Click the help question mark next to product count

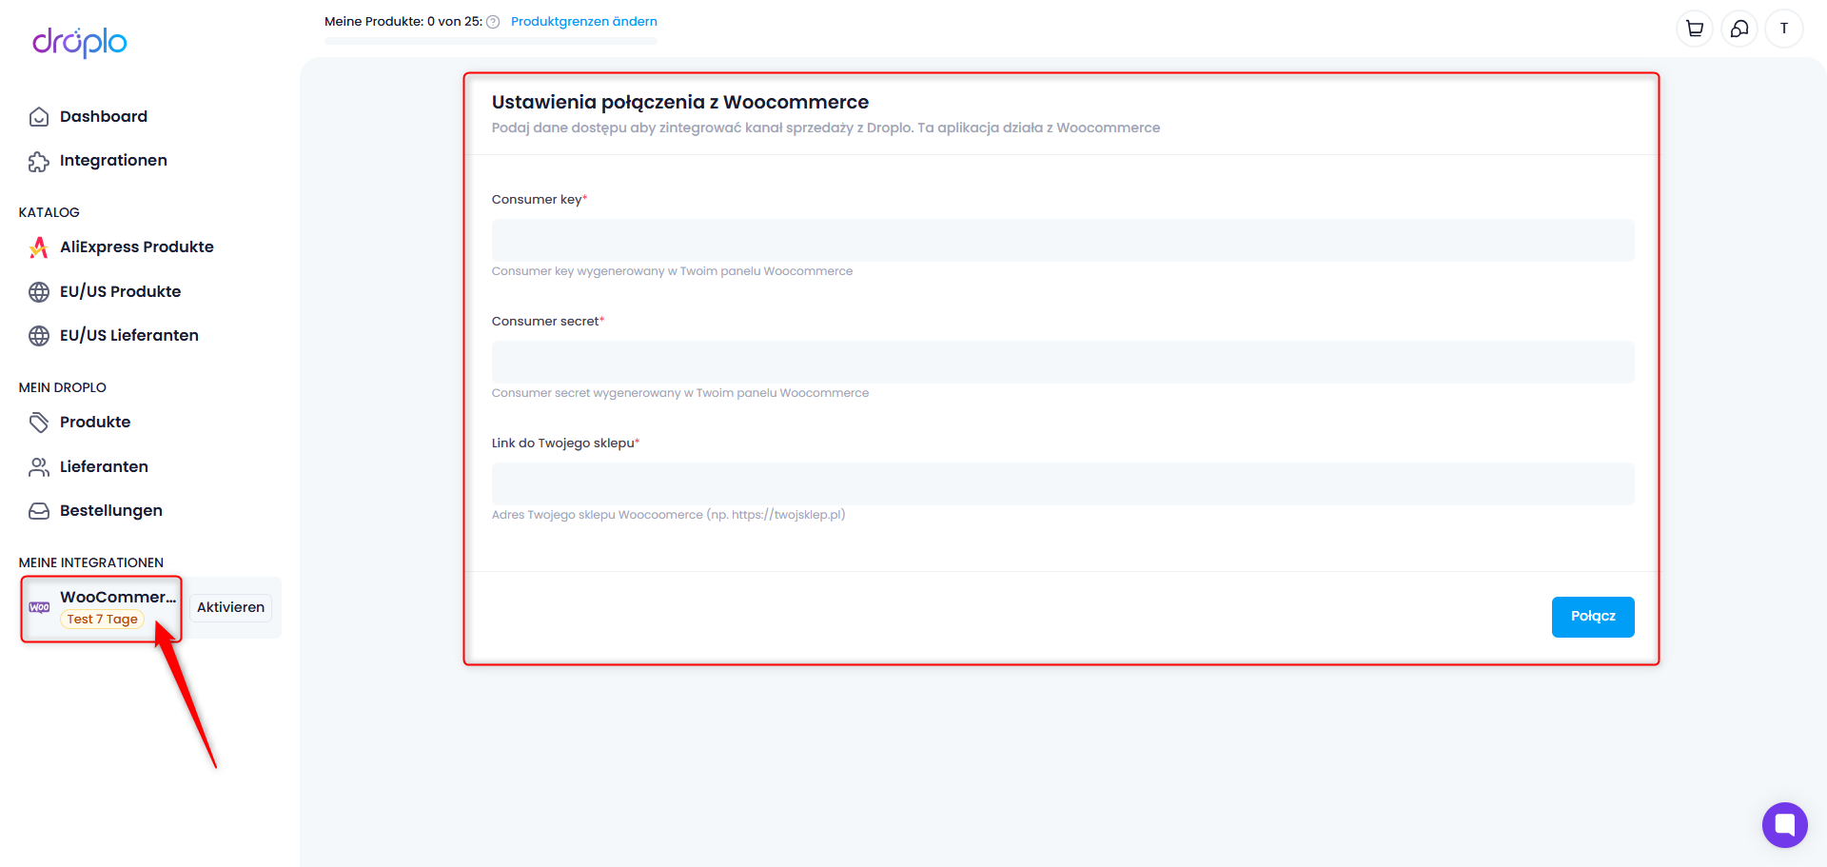(493, 22)
